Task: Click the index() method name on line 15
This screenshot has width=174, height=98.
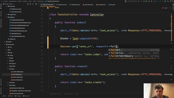Action: point(80,22)
